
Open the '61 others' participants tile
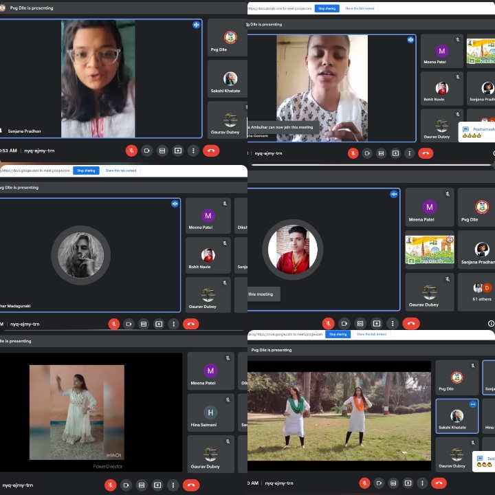482,291
